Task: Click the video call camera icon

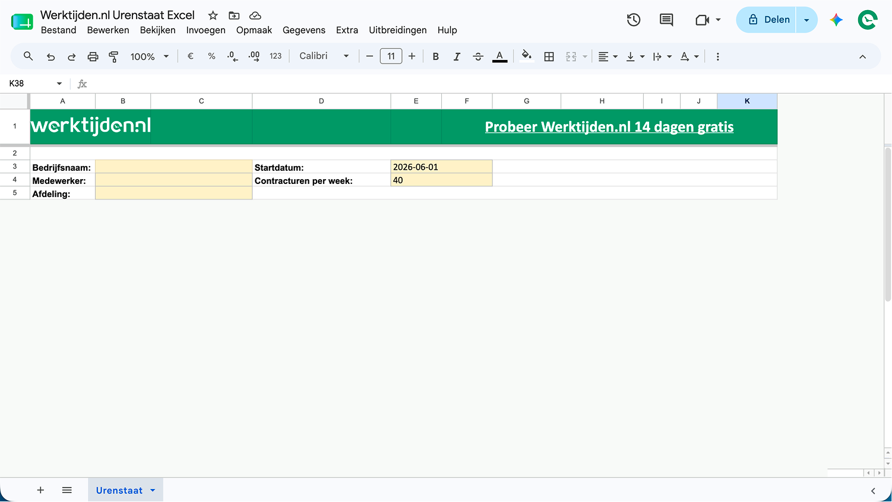Action: click(703, 20)
